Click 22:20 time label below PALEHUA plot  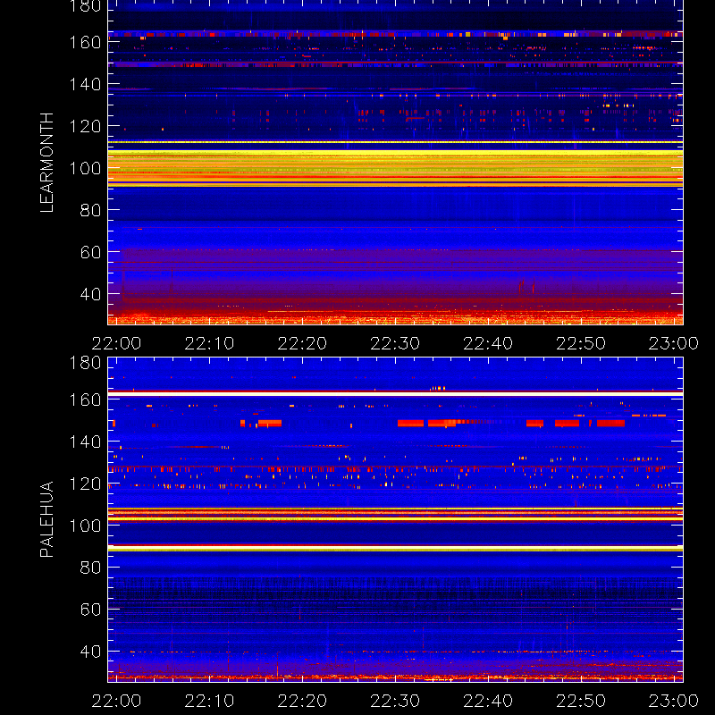click(302, 701)
